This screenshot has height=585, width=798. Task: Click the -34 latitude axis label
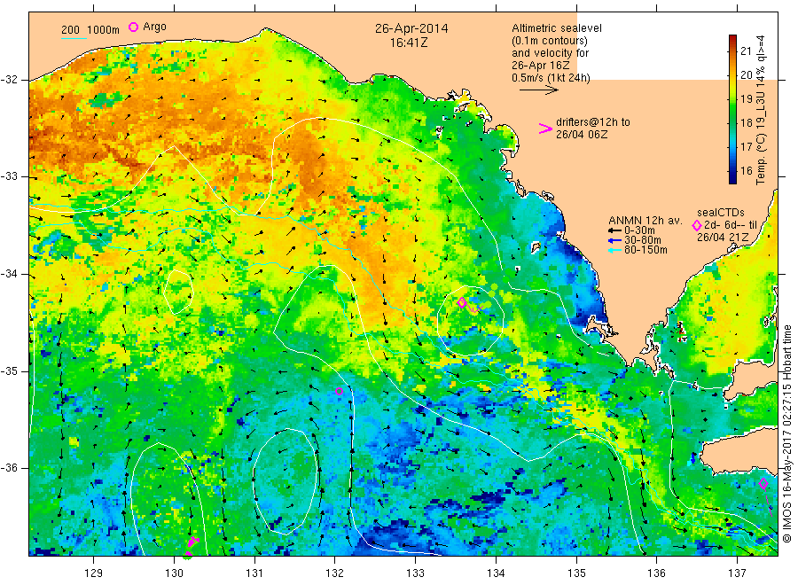coord(9,274)
